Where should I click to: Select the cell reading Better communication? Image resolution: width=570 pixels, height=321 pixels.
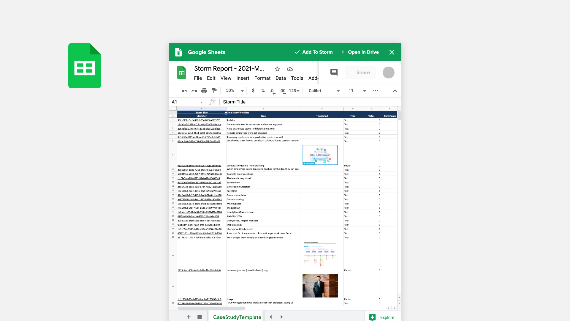click(x=263, y=187)
